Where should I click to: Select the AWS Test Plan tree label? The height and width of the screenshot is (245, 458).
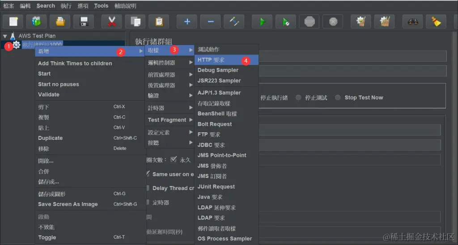[37, 36]
